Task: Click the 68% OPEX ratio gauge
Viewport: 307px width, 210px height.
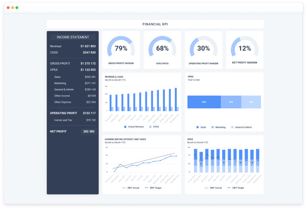Action: pyautogui.click(x=162, y=46)
